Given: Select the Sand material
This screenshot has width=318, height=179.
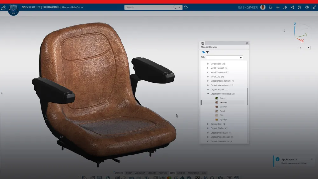Looking at the screenshot, I should click(x=222, y=111).
